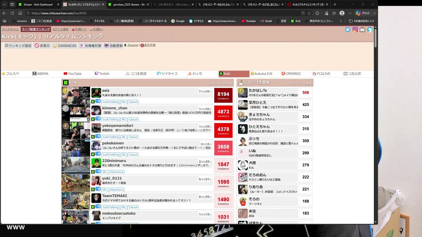Viewport: 422px width, 237px height.
Task: Switch to ponchan_2525 Stream browser tab
Action: click(129, 4)
